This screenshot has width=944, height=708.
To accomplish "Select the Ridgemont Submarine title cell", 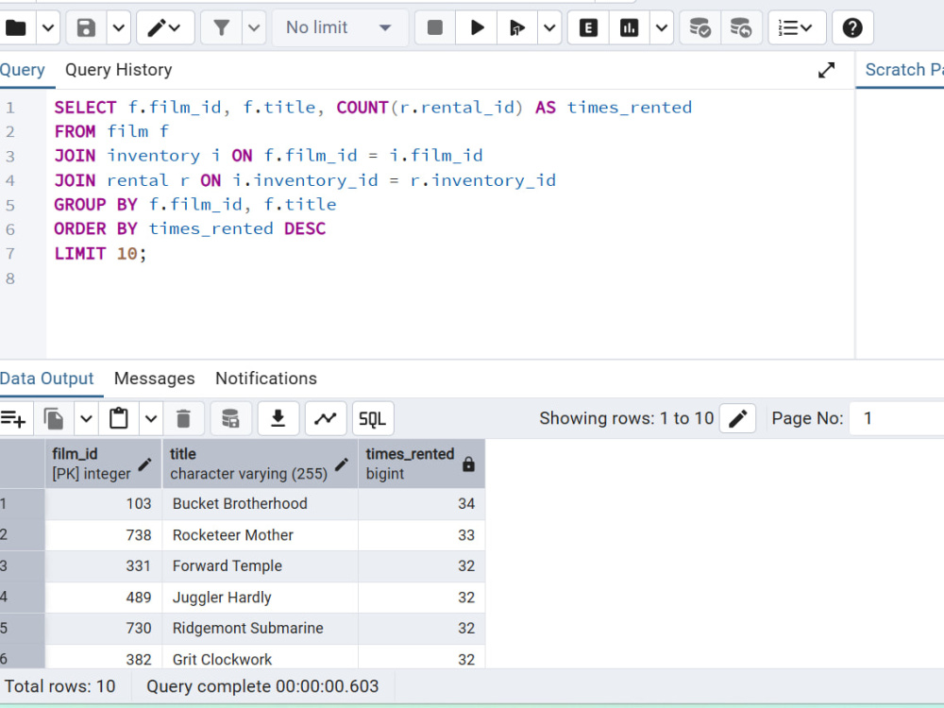I will 261,629.
